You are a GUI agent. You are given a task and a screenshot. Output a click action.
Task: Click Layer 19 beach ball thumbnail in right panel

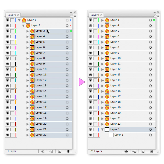point(107,108)
